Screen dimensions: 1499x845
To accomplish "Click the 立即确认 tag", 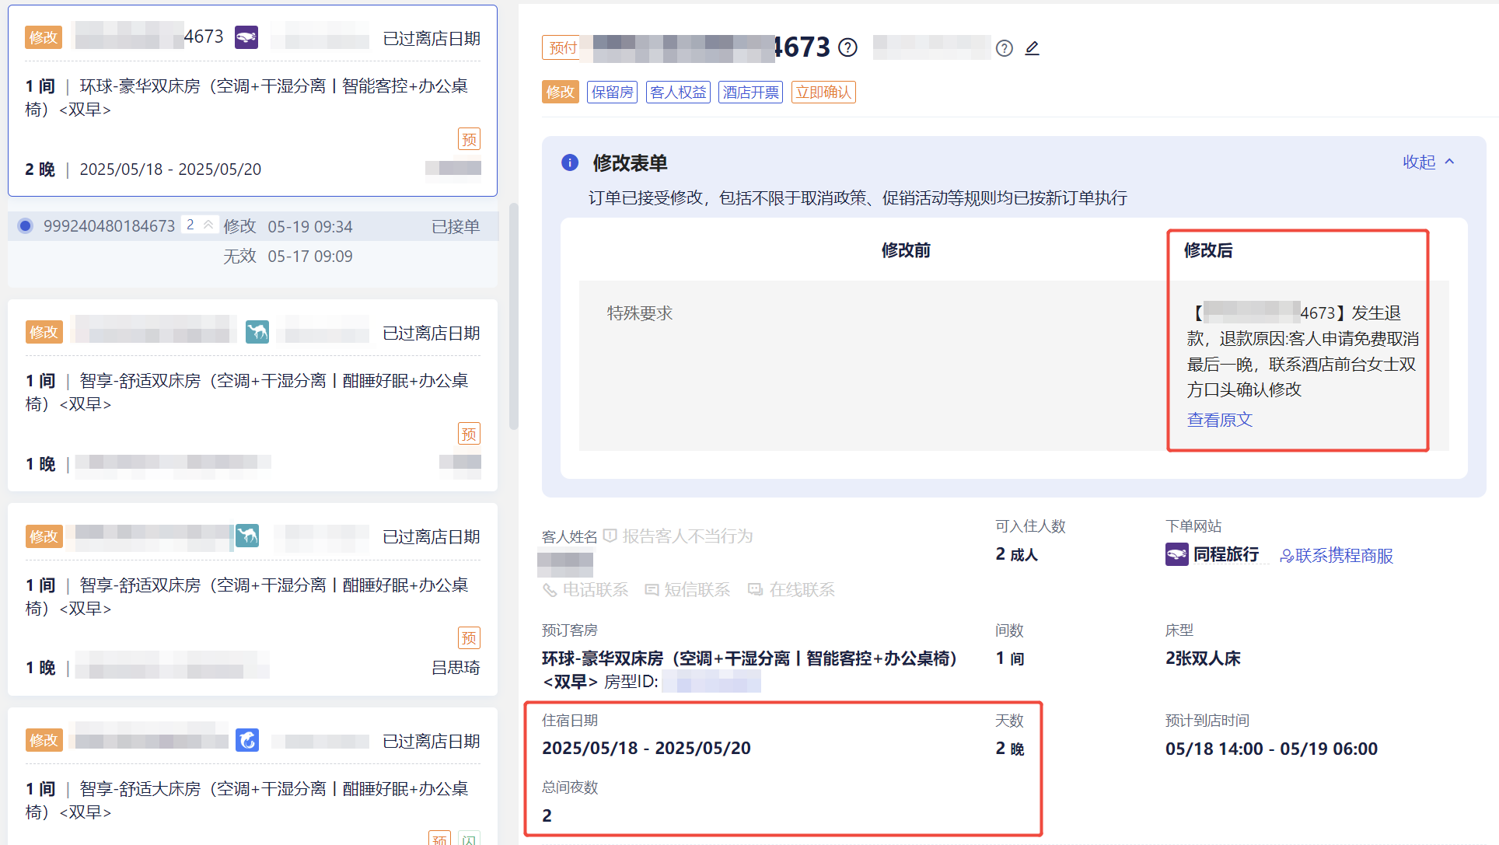I will coord(823,93).
